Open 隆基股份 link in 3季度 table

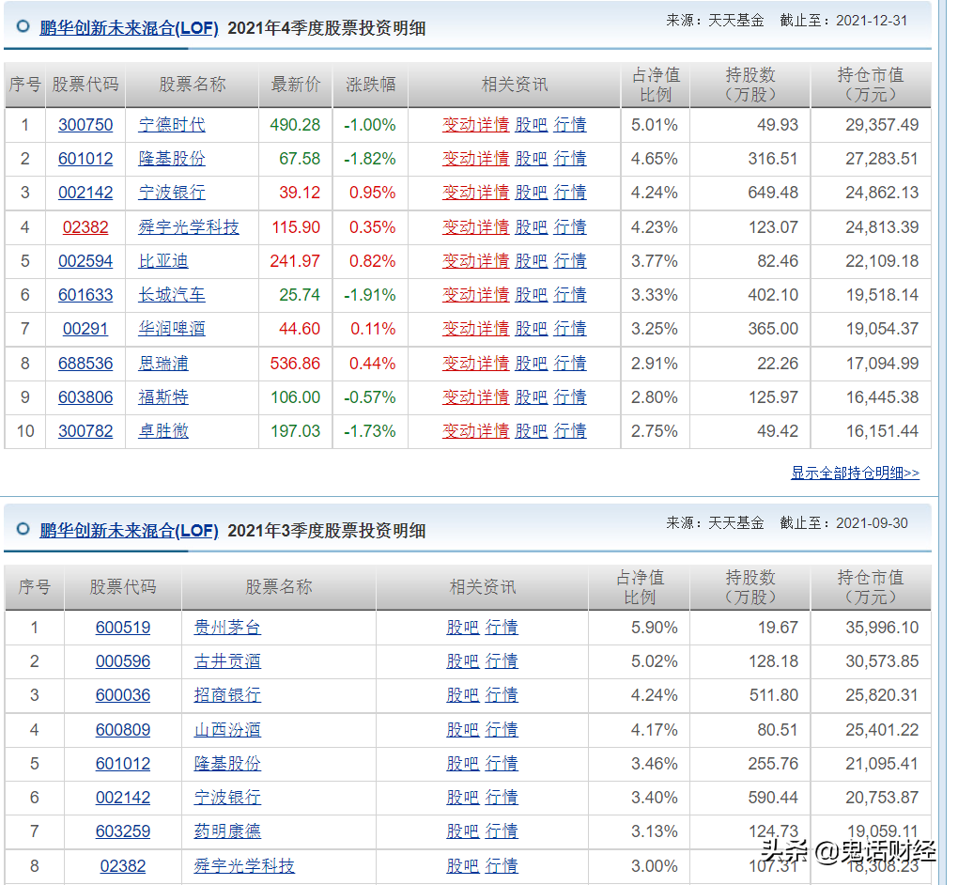click(227, 764)
